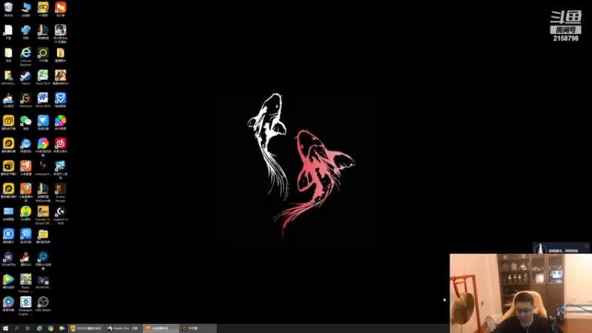The height and width of the screenshot is (333, 592).
Task: Open the Windows Start menu
Action: point(5,329)
